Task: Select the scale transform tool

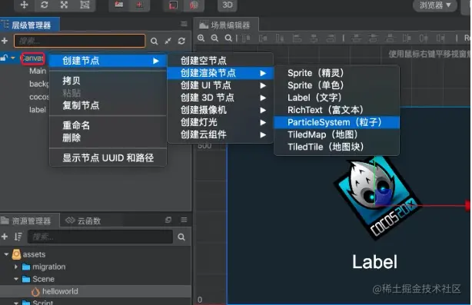Action: point(64,5)
